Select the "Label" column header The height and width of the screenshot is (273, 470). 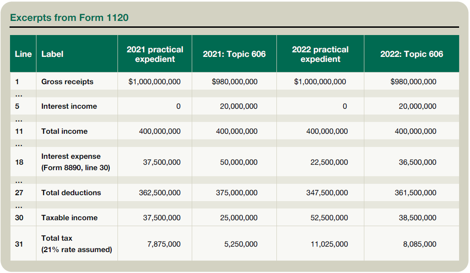[x=52, y=54]
